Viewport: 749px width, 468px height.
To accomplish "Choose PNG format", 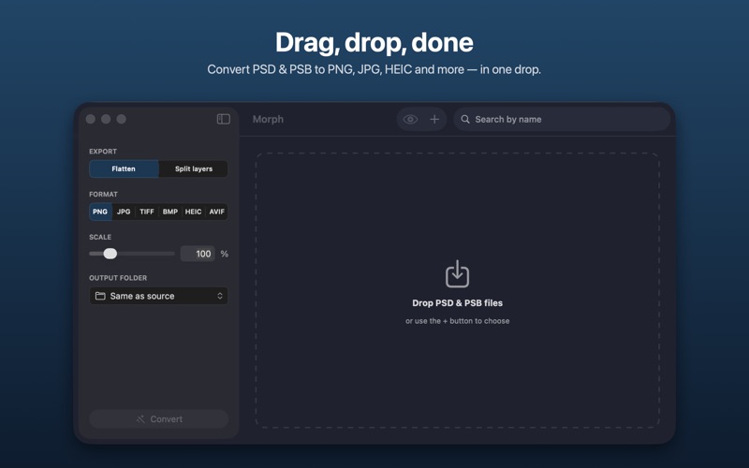I will 100,212.
